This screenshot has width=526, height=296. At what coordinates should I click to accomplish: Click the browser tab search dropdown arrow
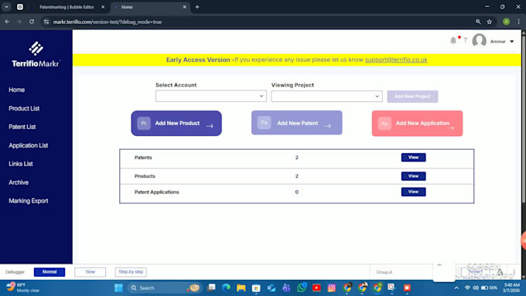pos(6,7)
